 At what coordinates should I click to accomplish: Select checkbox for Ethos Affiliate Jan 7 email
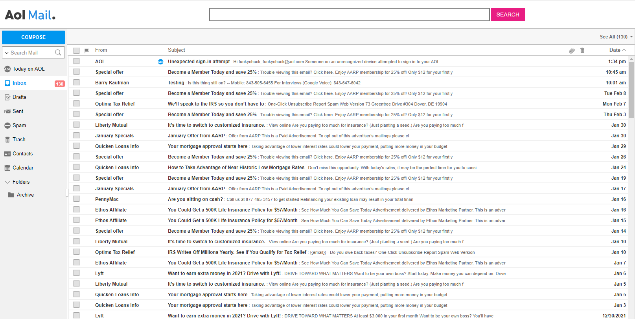[x=77, y=262]
